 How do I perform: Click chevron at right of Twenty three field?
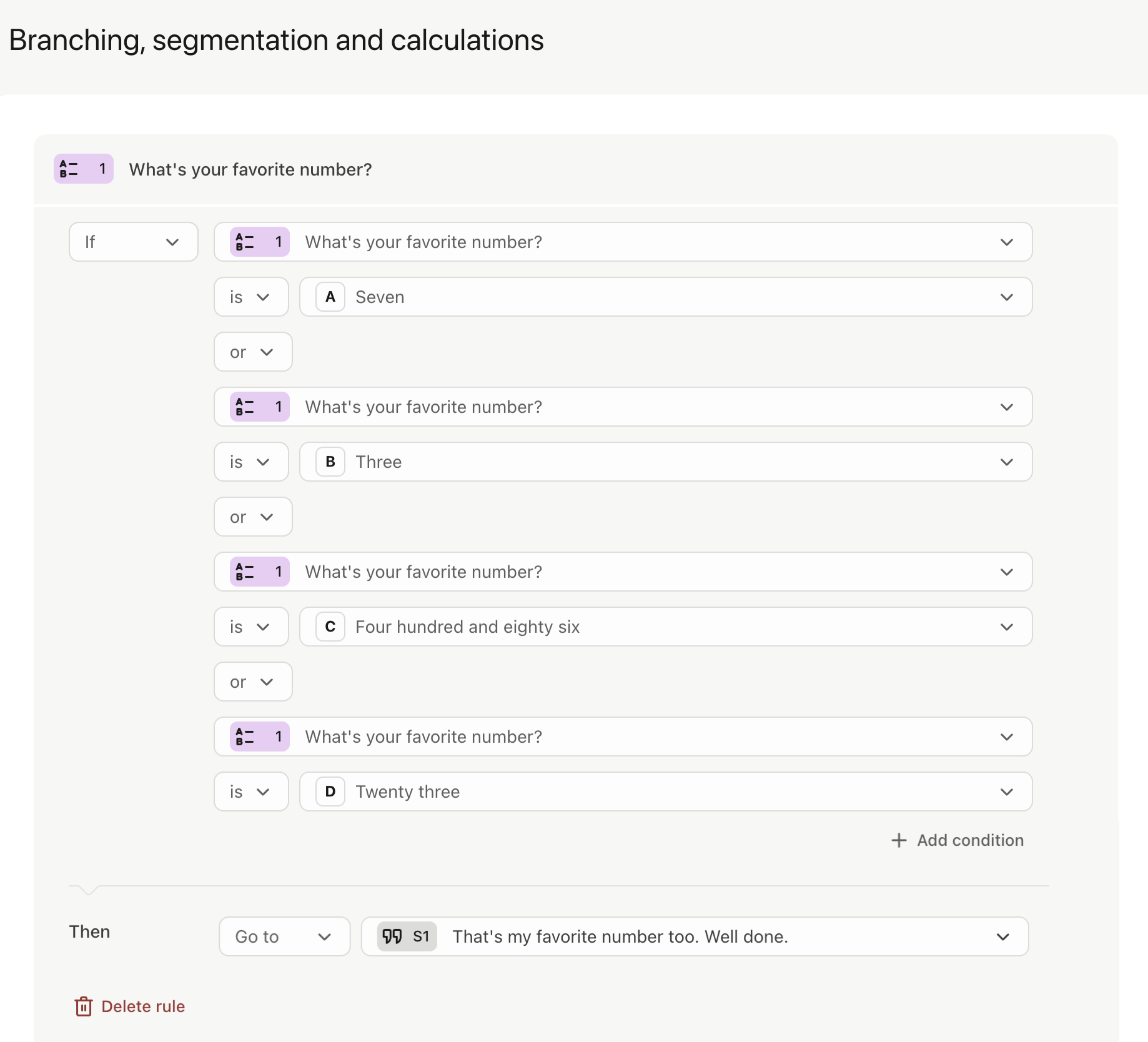(1007, 792)
